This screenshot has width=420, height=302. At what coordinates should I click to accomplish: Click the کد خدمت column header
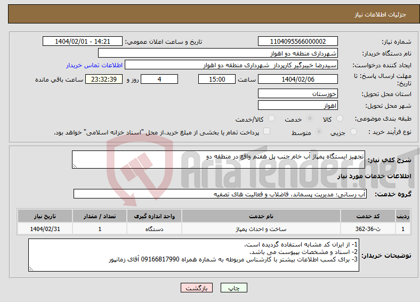click(x=368, y=216)
